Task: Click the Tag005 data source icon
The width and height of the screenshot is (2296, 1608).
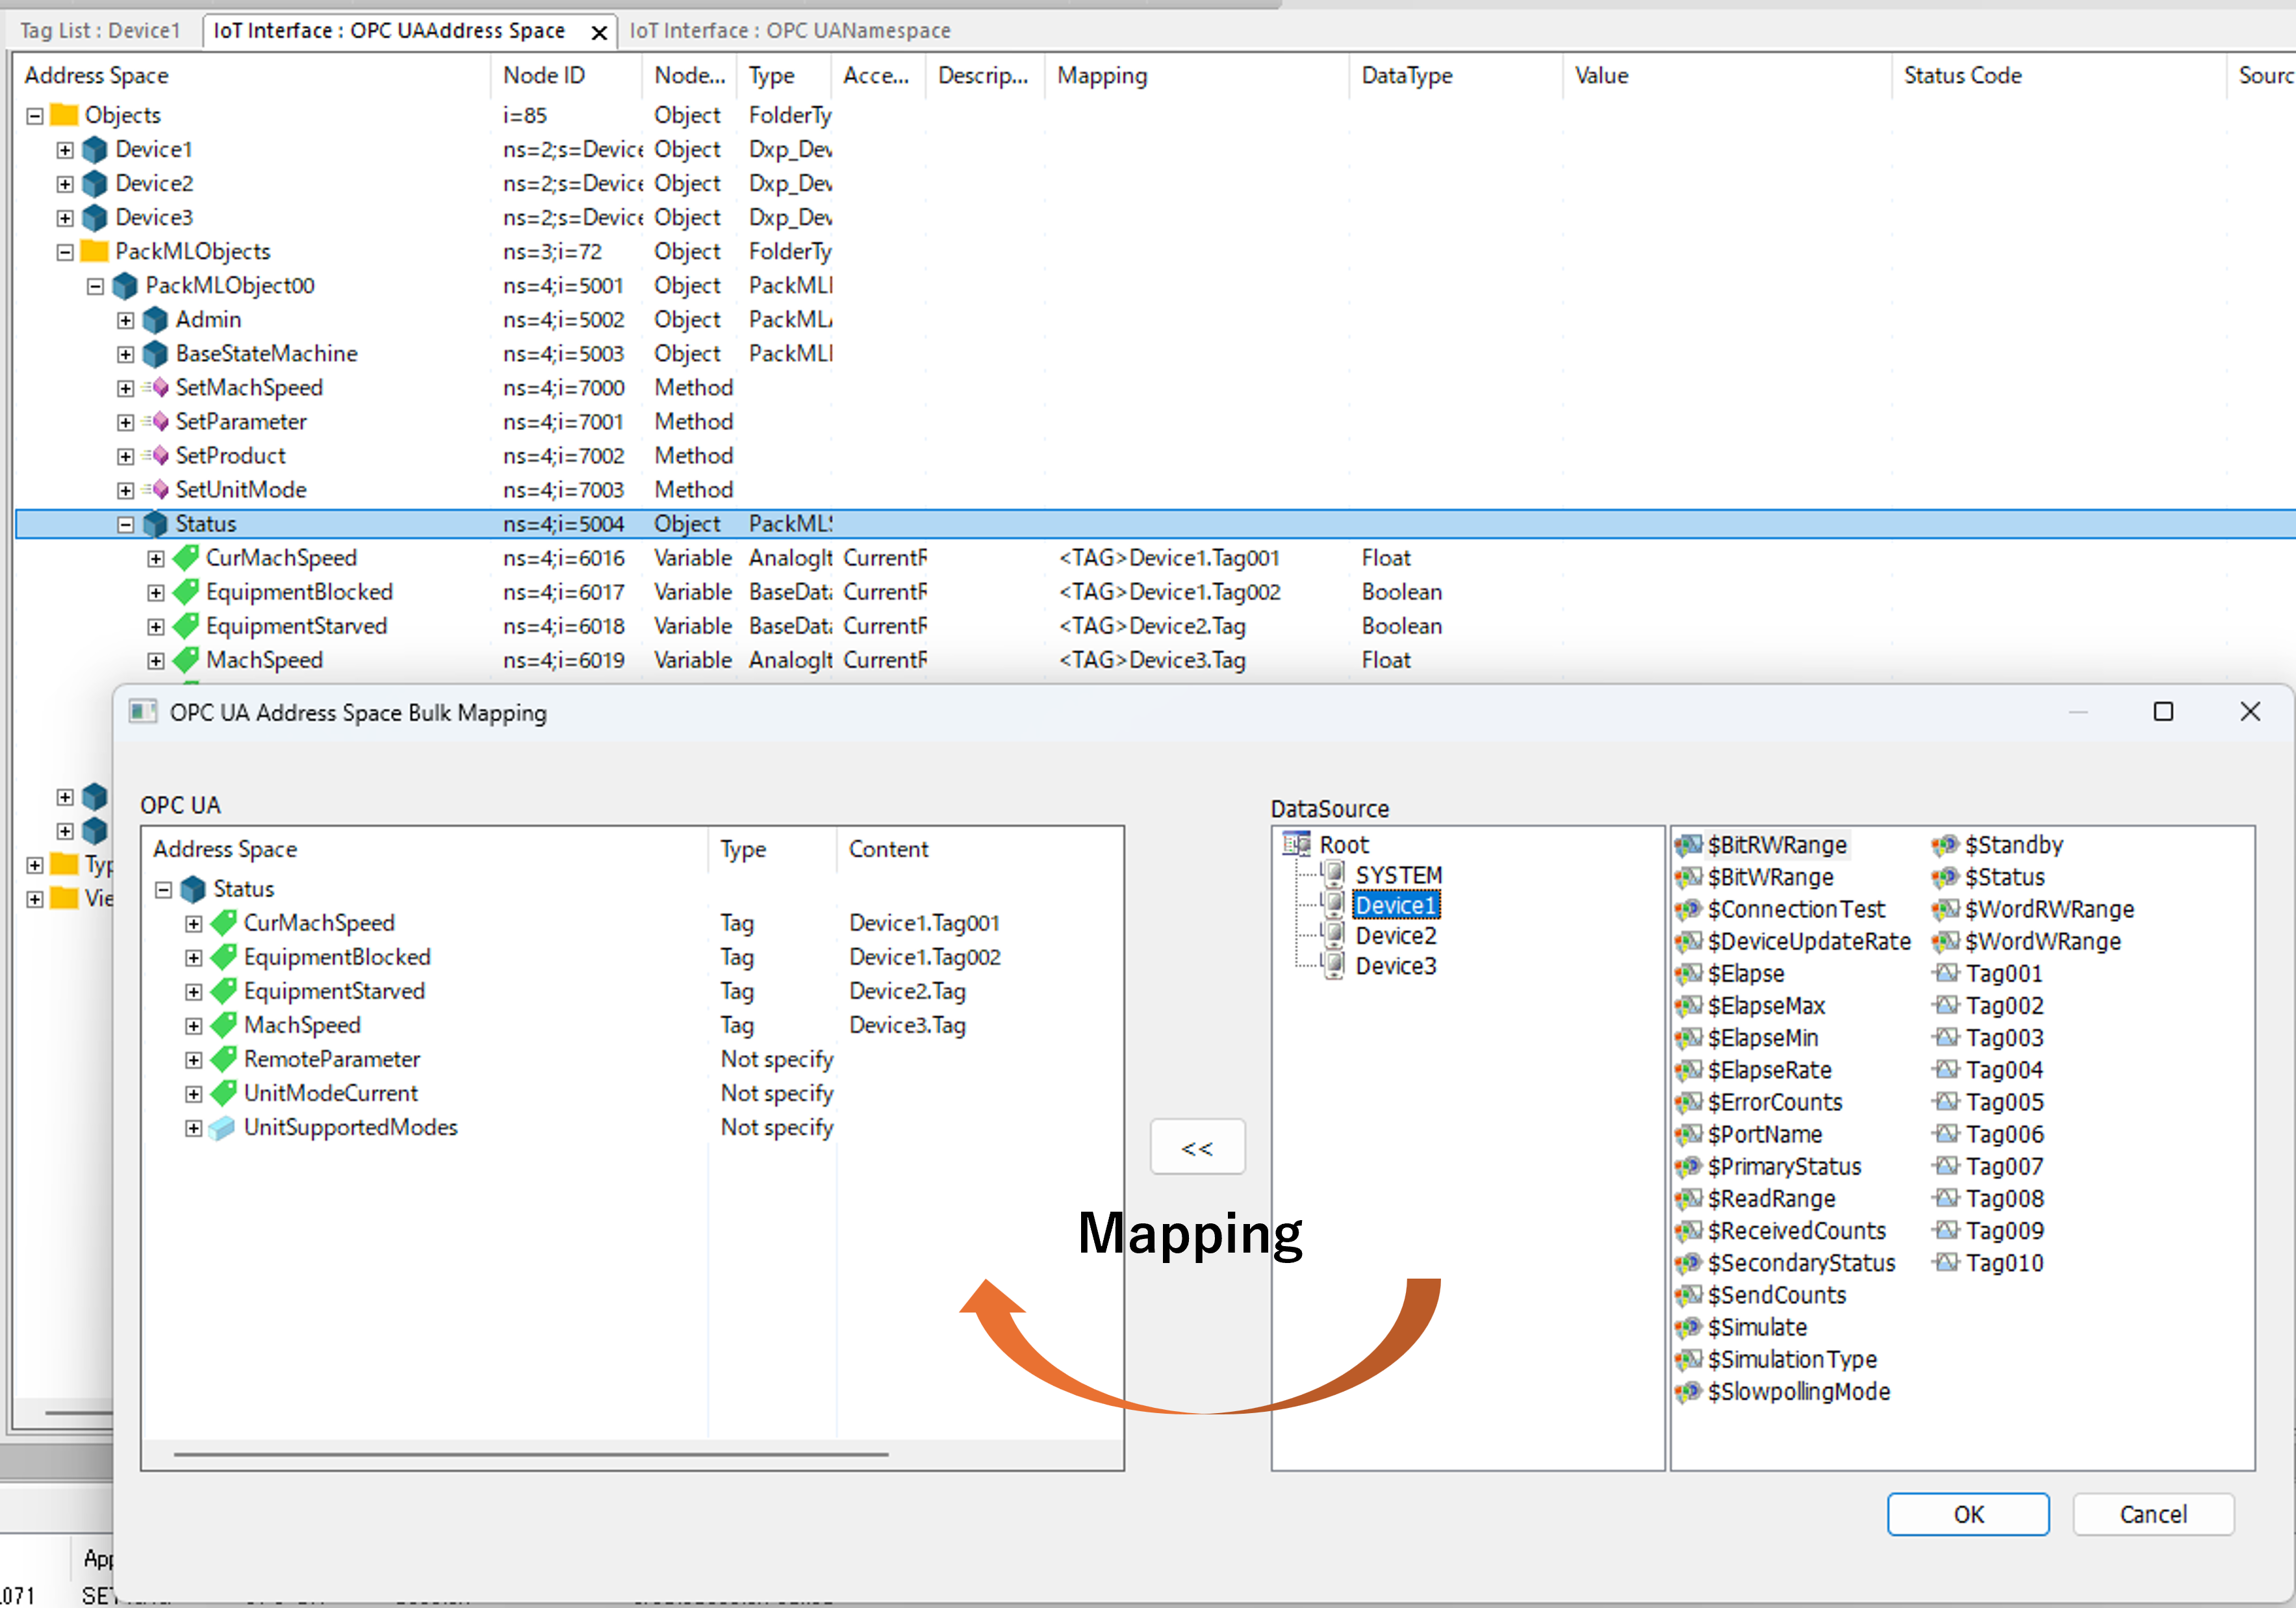Action: point(1946,1102)
